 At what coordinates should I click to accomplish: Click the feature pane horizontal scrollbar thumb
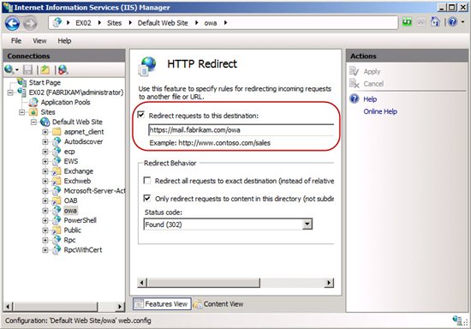point(204,283)
